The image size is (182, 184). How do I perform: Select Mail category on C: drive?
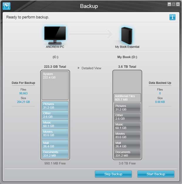55,144
